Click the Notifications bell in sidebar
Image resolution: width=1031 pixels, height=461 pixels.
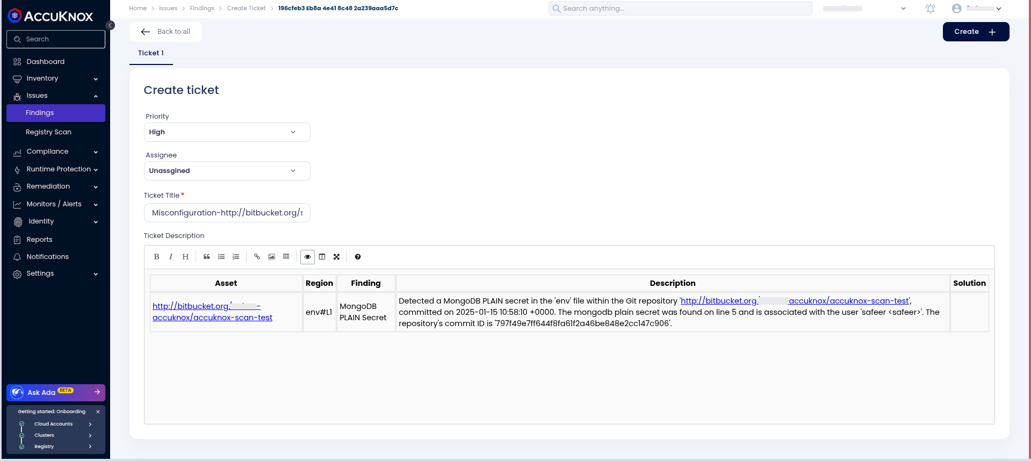click(x=17, y=257)
